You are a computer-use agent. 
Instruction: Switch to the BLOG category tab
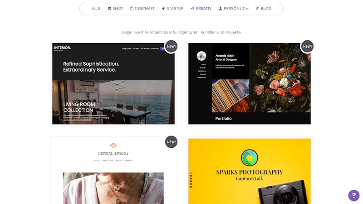pyautogui.click(x=266, y=9)
